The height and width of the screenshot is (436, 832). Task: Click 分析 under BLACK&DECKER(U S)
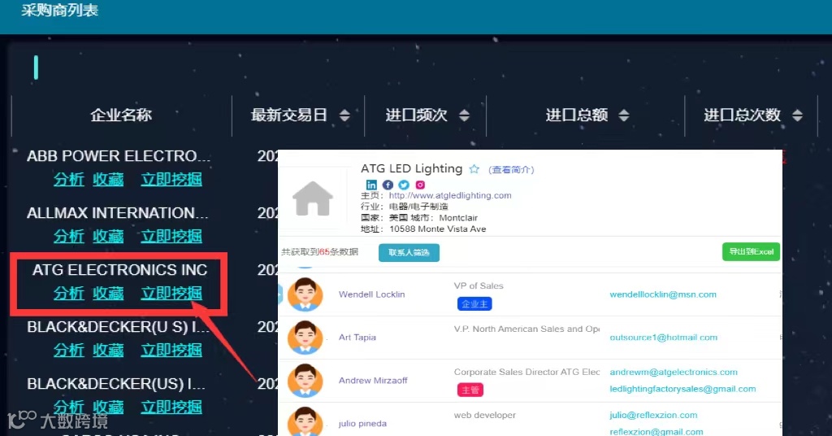pos(69,350)
